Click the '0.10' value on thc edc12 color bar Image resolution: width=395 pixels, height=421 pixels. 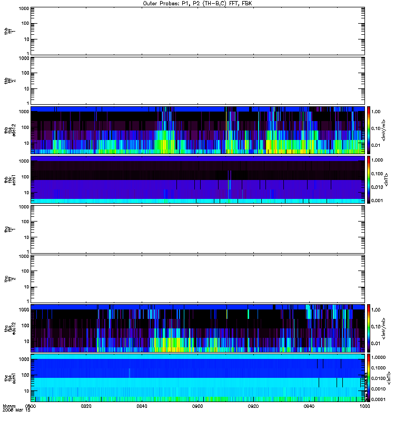point(376,327)
